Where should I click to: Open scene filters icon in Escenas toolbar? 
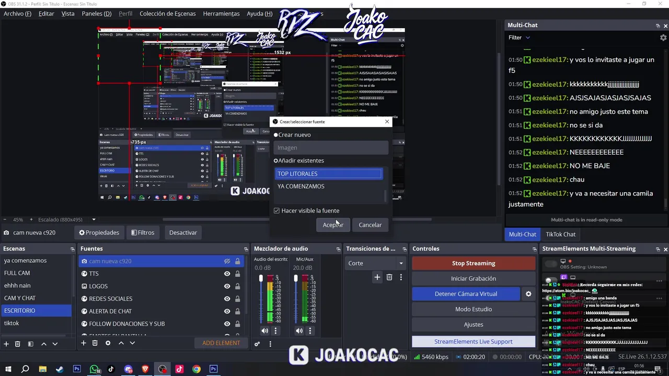[x=30, y=344]
